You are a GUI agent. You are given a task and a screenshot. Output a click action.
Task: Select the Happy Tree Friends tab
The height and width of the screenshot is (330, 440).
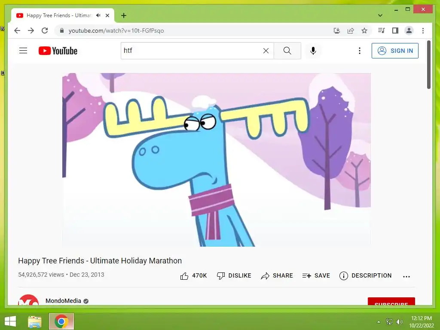(x=63, y=15)
